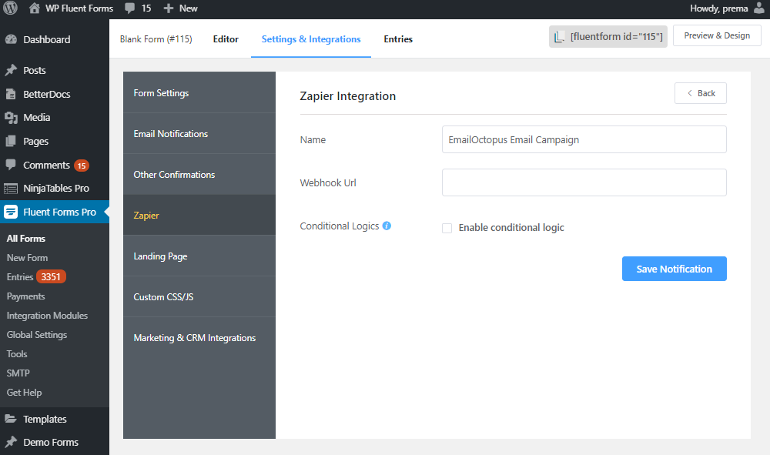Click the shortcode copy icon
The image size is (770, 455).
pos(559,37)
